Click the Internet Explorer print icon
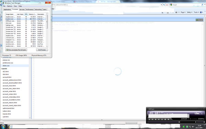This screenshot has height=129, width=206. [x=176, y=12]
